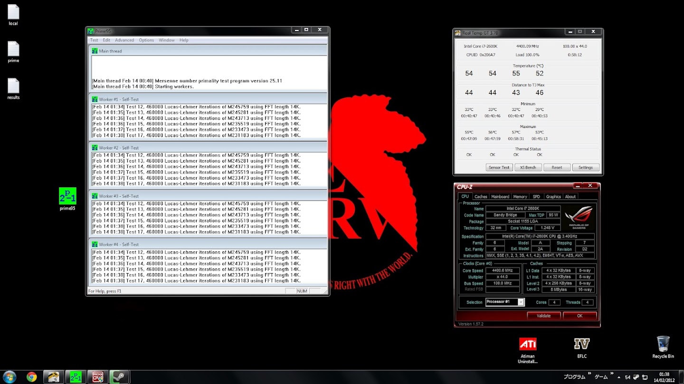
Task: Select the CPU tab in CPU-Z
Action: click(x=465, y=196)
